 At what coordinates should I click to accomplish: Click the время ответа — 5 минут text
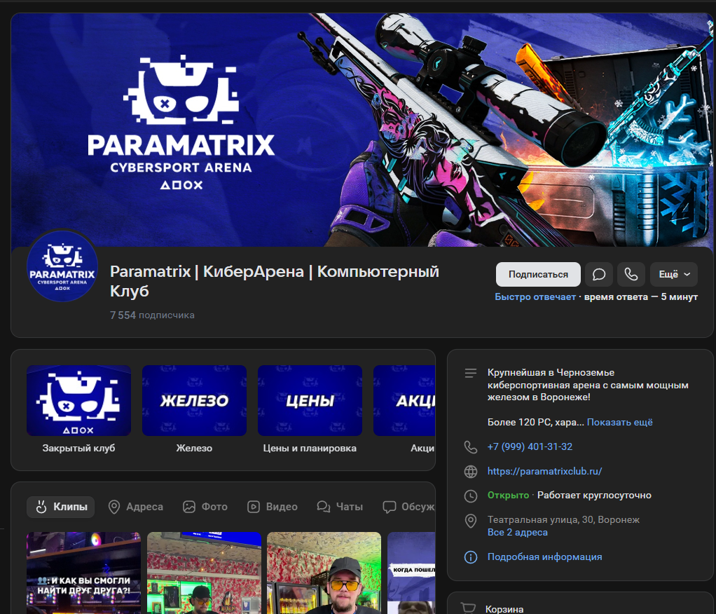[x=640, y=297]
